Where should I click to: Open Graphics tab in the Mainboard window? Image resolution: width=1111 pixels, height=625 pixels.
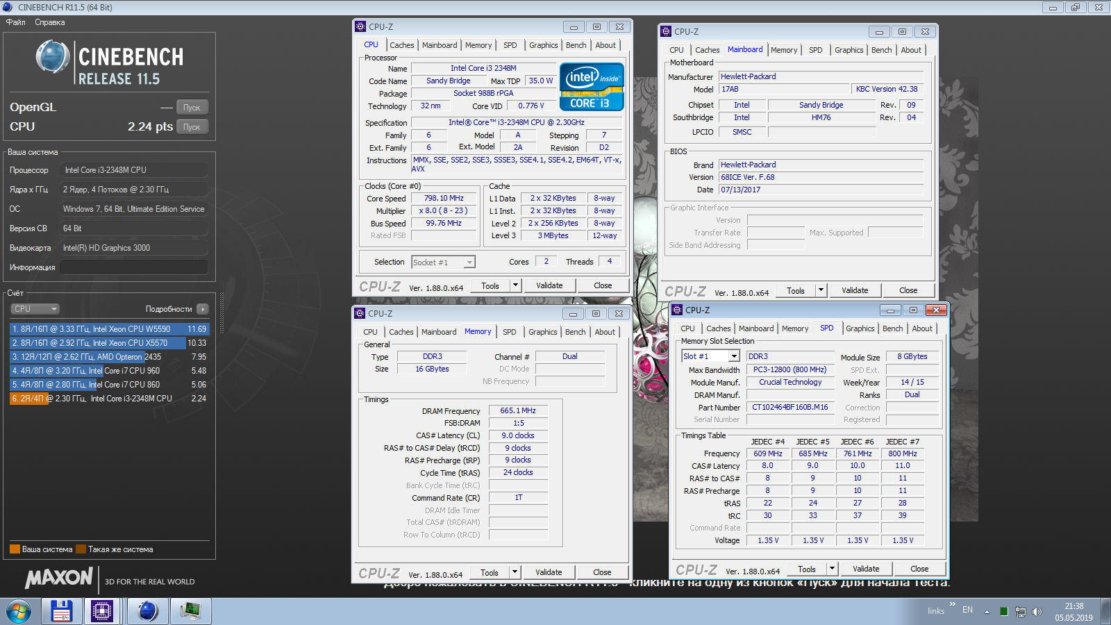pyautogui.click(x=849, y=50)
